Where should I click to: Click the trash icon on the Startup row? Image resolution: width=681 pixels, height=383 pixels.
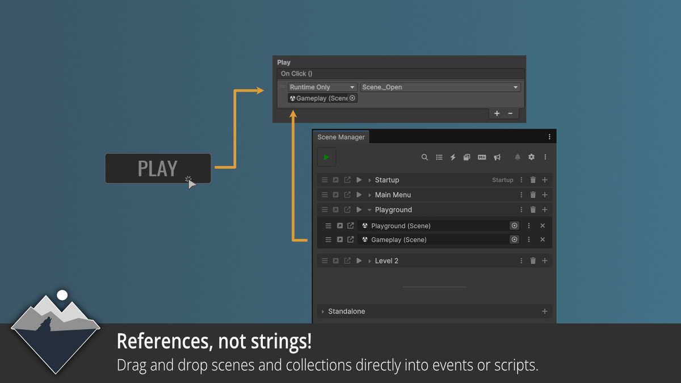point(532,180)
